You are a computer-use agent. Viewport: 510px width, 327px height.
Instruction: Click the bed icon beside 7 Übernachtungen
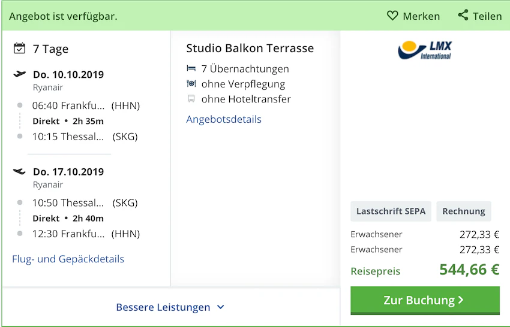tap(191, 68)
